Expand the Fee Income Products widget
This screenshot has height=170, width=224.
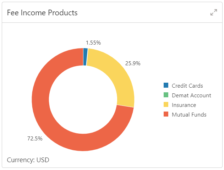tap(213, 12)
